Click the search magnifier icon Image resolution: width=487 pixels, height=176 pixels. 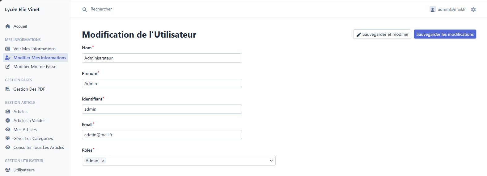(84, 10)
